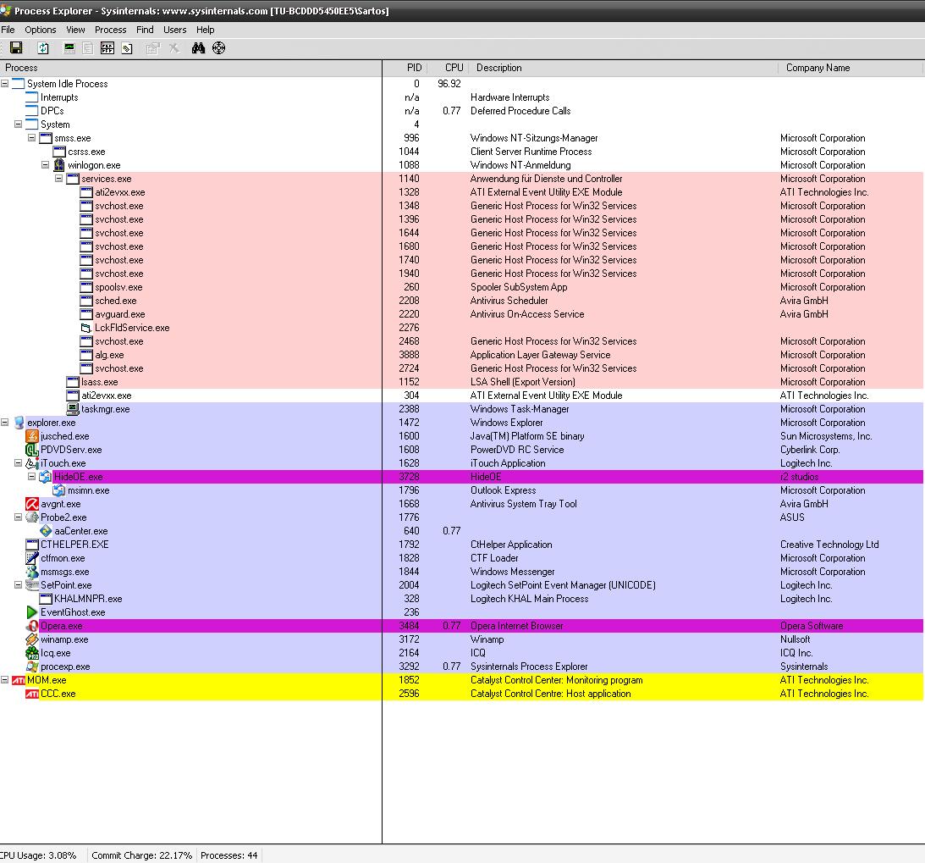Open the Find menu
This screenshot has width=925, height=863.
[145, 30]
